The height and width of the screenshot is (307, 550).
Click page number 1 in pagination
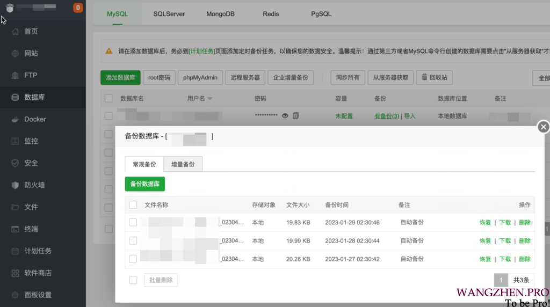501,280
